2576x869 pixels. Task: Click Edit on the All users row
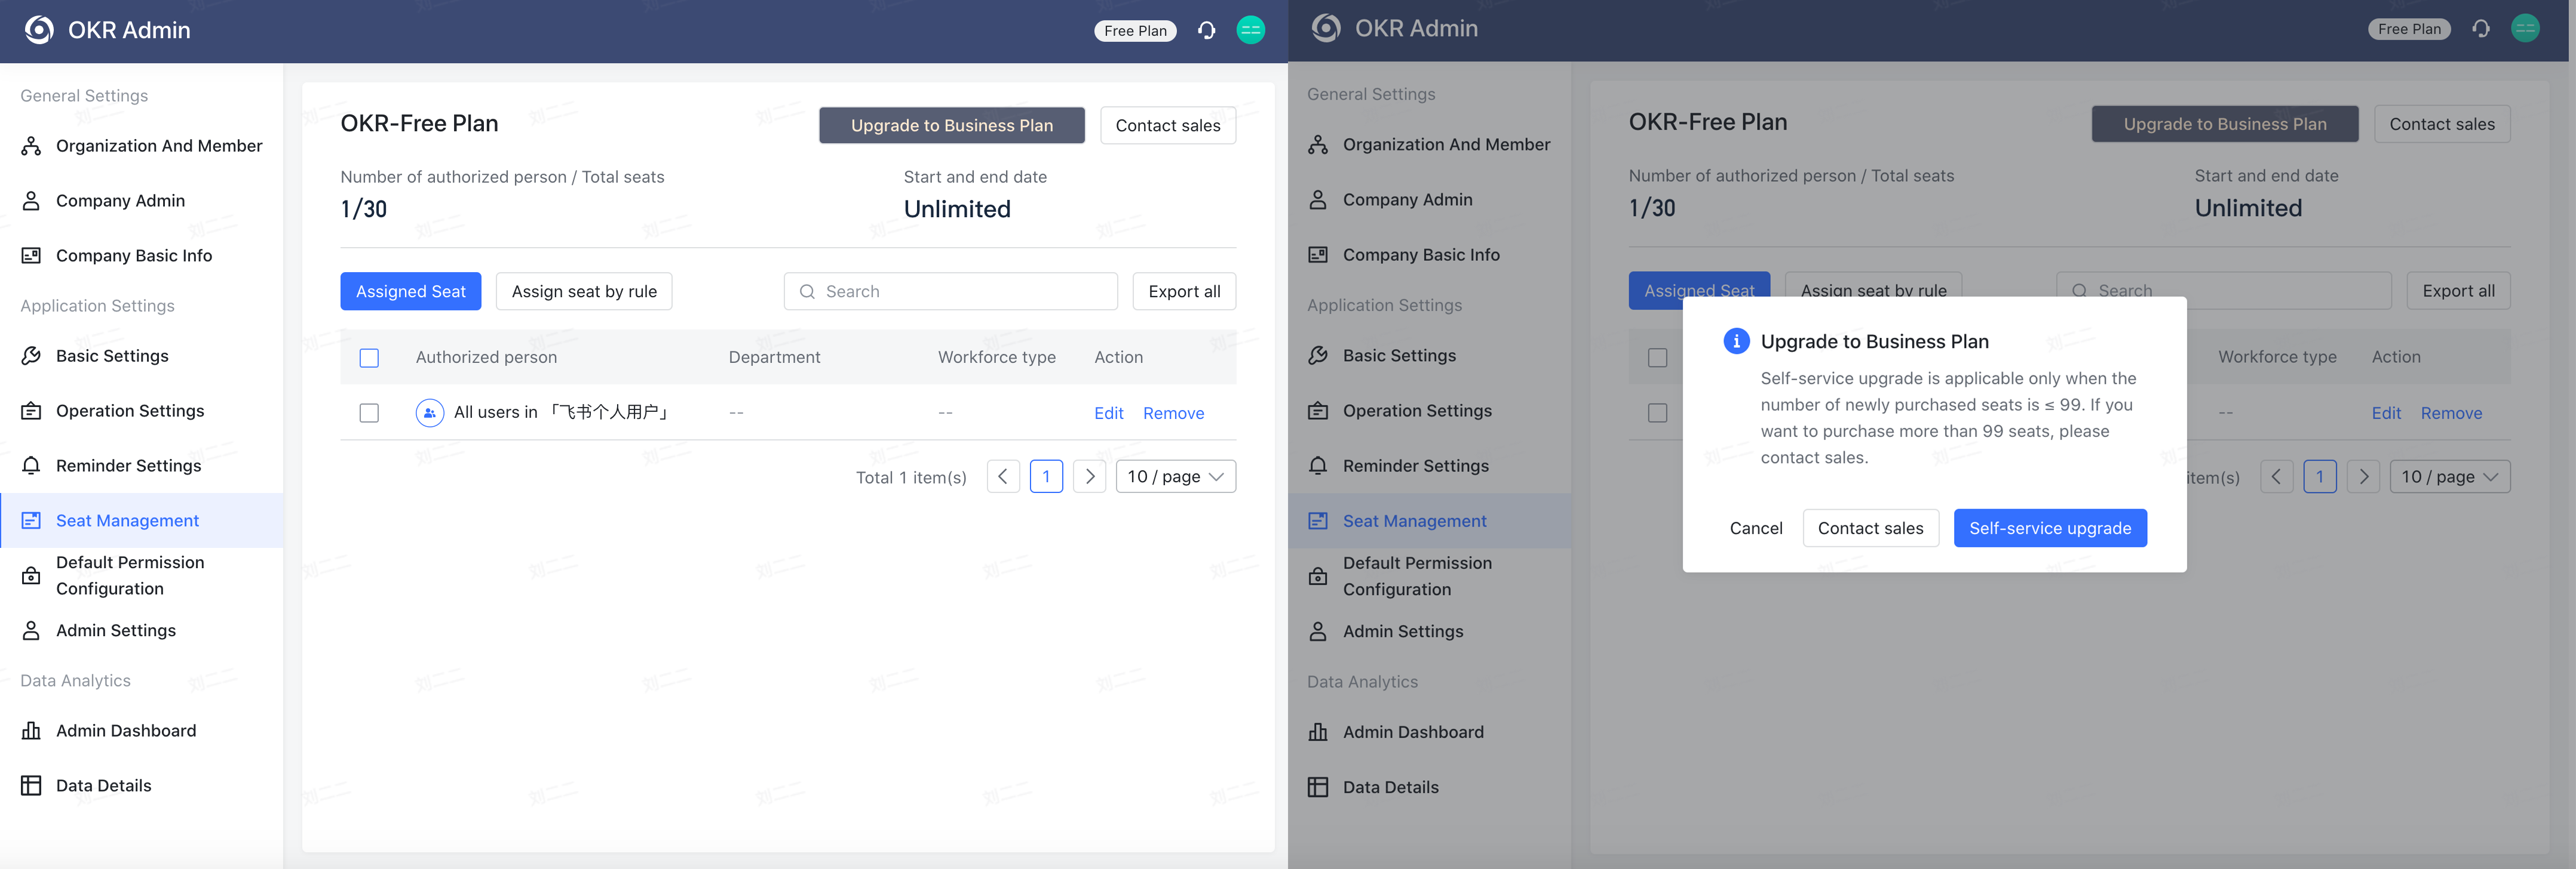(1108, 412)
